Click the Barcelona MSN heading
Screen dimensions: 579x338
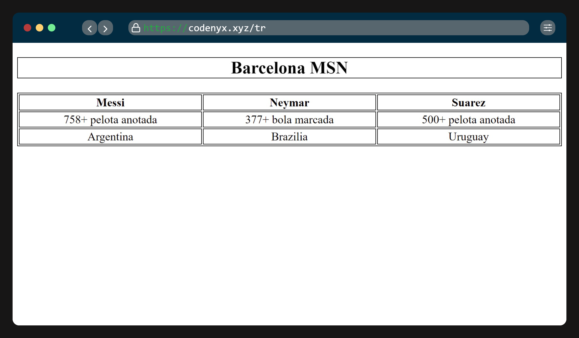[x=289, y=68]
